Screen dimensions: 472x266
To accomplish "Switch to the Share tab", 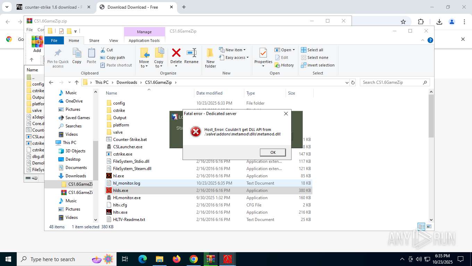I will pyautogui.click(x=94, y=41).
